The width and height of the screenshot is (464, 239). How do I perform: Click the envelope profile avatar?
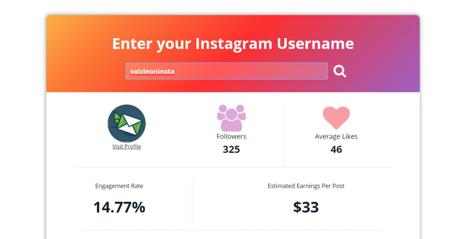[x=127, y=123]
